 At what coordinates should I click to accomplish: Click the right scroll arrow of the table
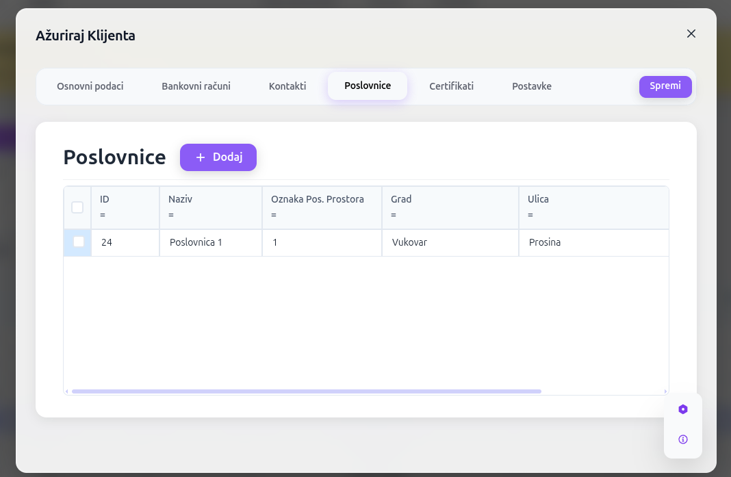[x=665, y=391]
